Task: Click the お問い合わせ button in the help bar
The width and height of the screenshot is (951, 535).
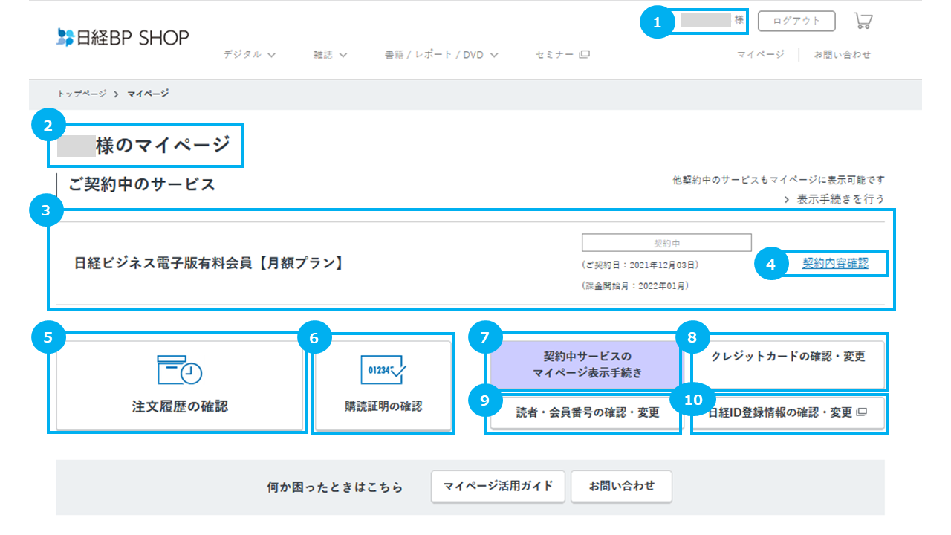Action: click(622, 486)
